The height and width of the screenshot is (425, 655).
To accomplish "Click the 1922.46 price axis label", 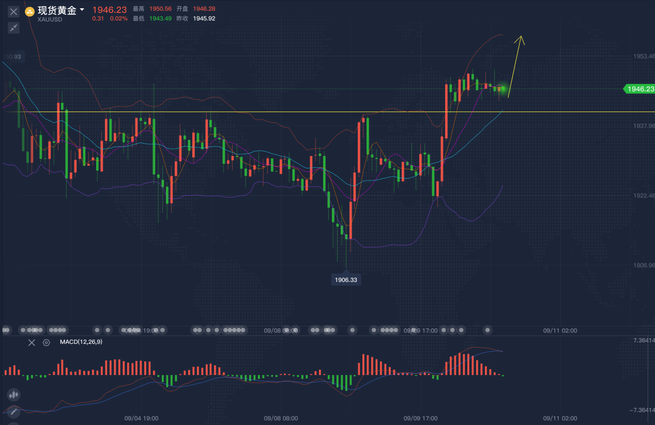I will coord(644,195).
